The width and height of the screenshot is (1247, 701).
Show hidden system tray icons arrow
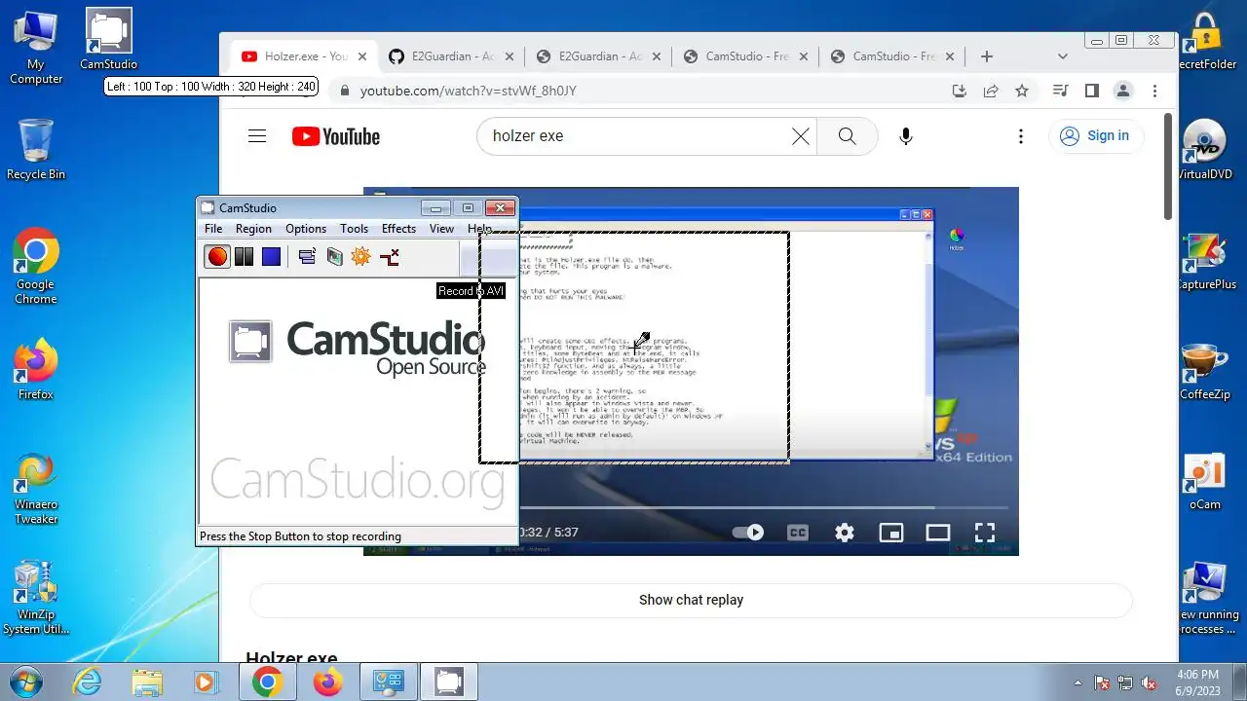[x=1077, y=683]
